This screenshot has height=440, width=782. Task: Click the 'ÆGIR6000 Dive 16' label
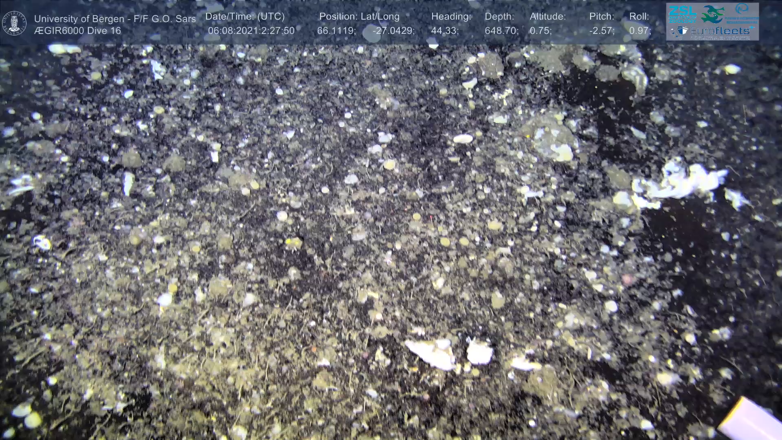tap(78, 31)
